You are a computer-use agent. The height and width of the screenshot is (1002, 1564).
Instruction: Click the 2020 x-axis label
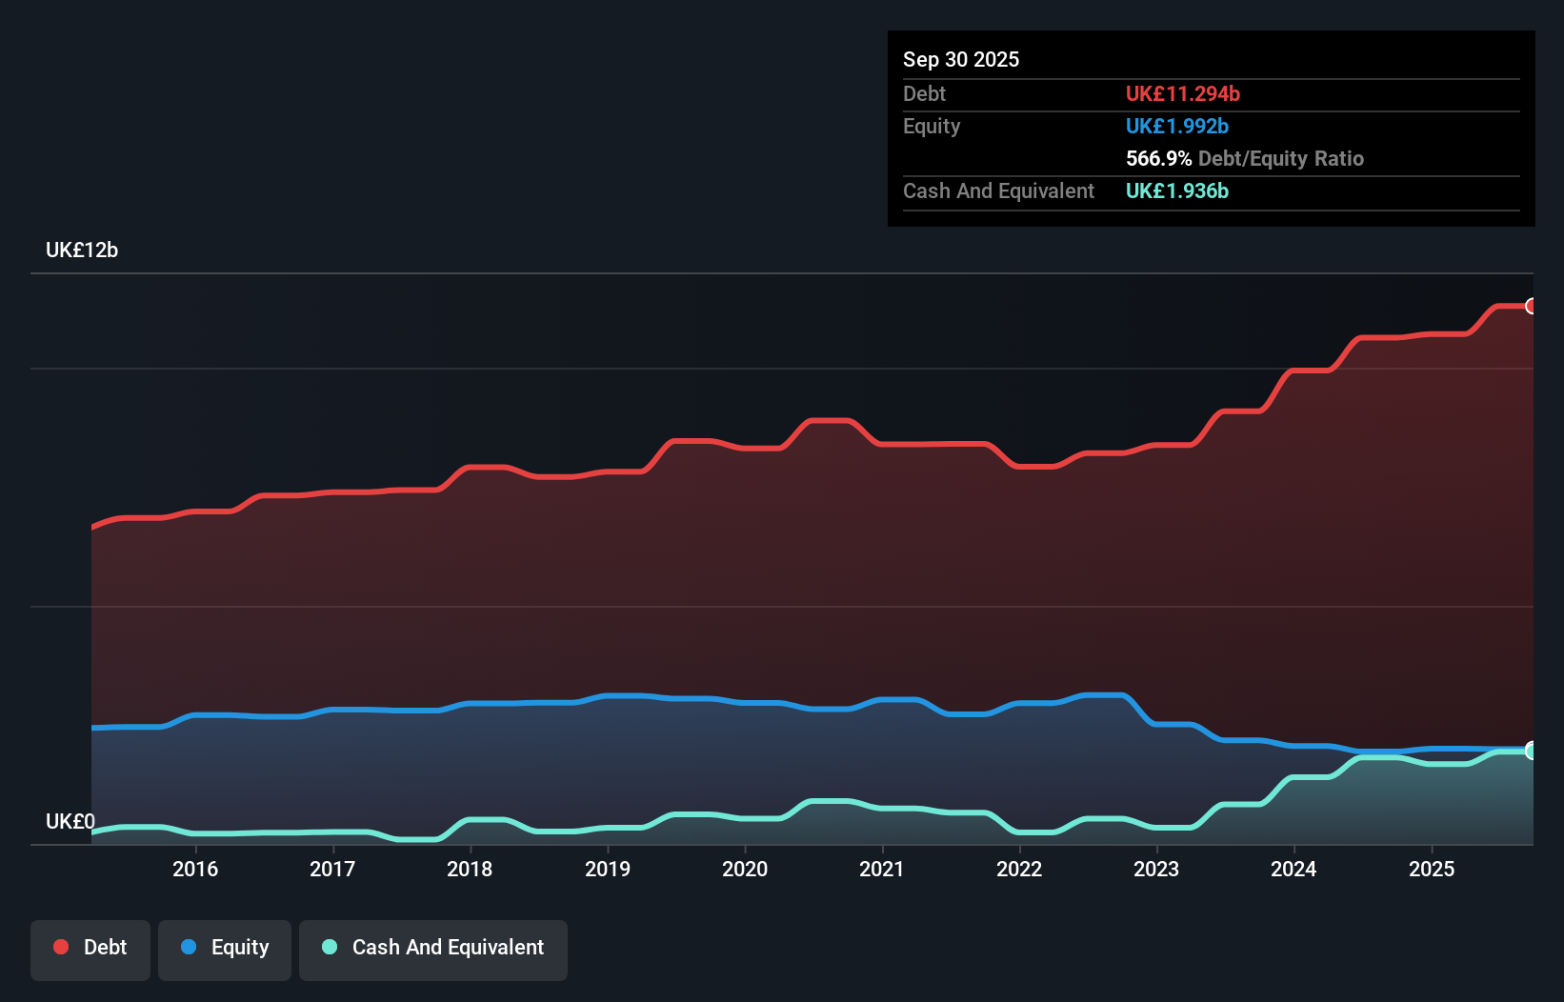tap(745, 869)
